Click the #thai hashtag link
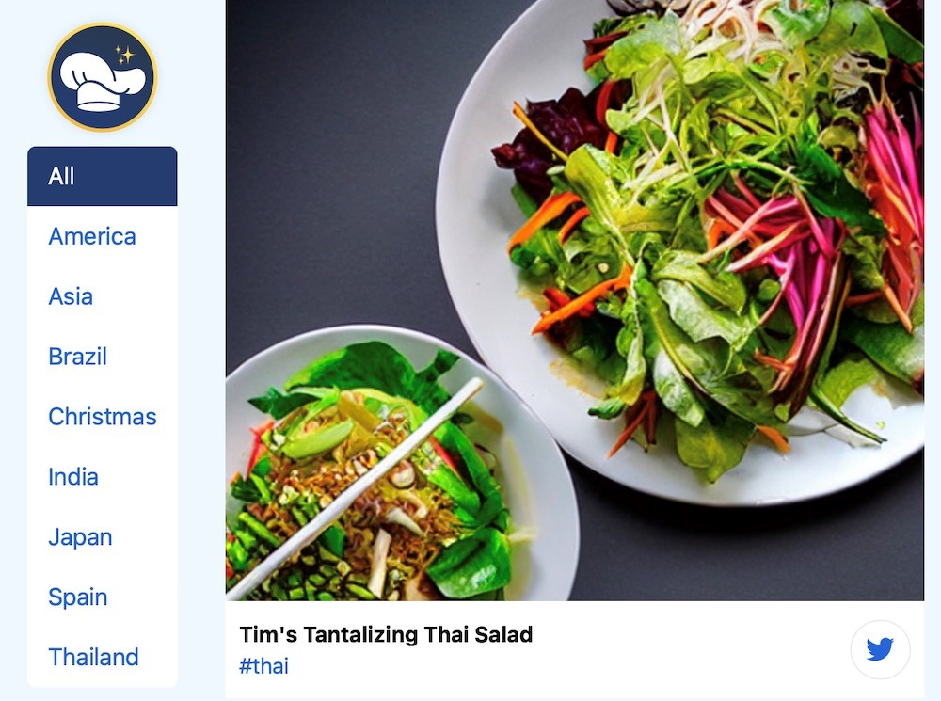This screenshot has height=701, width=941. click(263, 666)
